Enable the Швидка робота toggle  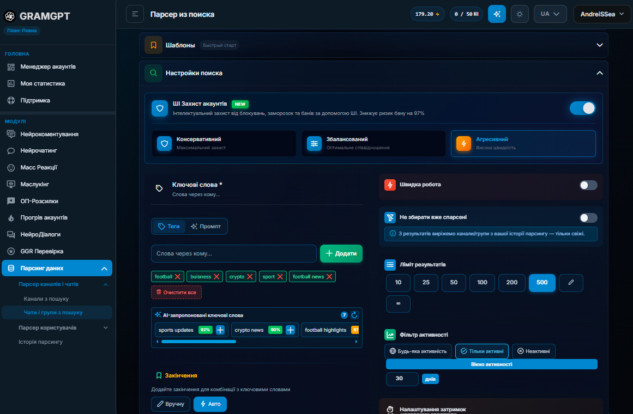tap(588, 185)
